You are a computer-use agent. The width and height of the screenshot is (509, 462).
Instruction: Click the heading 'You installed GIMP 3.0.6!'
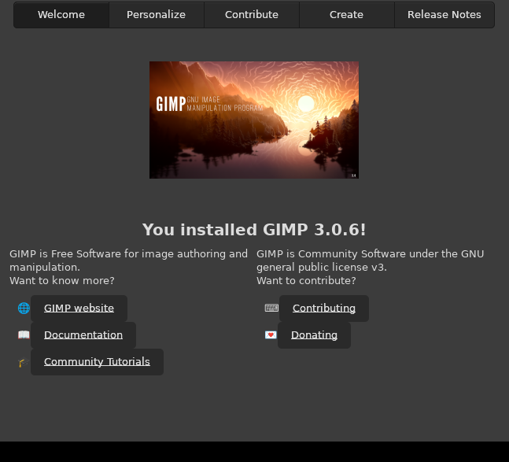point(254,230)
